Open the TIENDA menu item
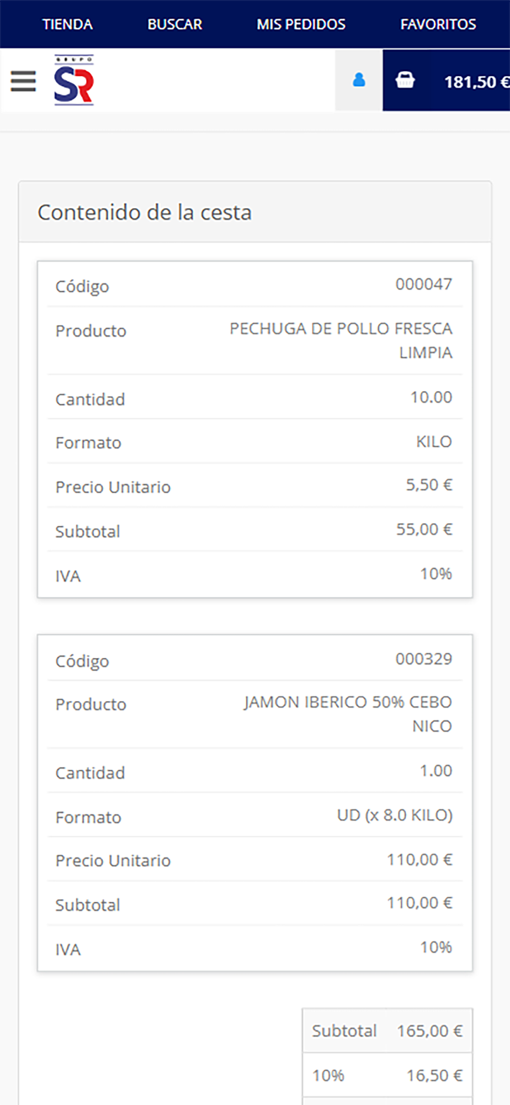The width and height of the screenshot is (510, 1105). point(67,24)
